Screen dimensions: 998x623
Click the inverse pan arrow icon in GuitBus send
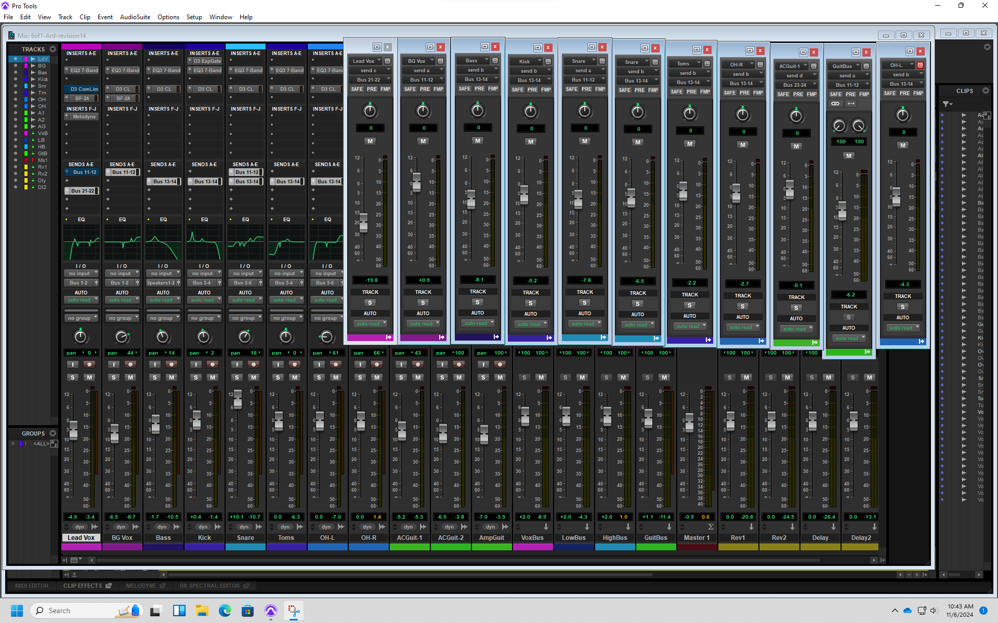851,104
